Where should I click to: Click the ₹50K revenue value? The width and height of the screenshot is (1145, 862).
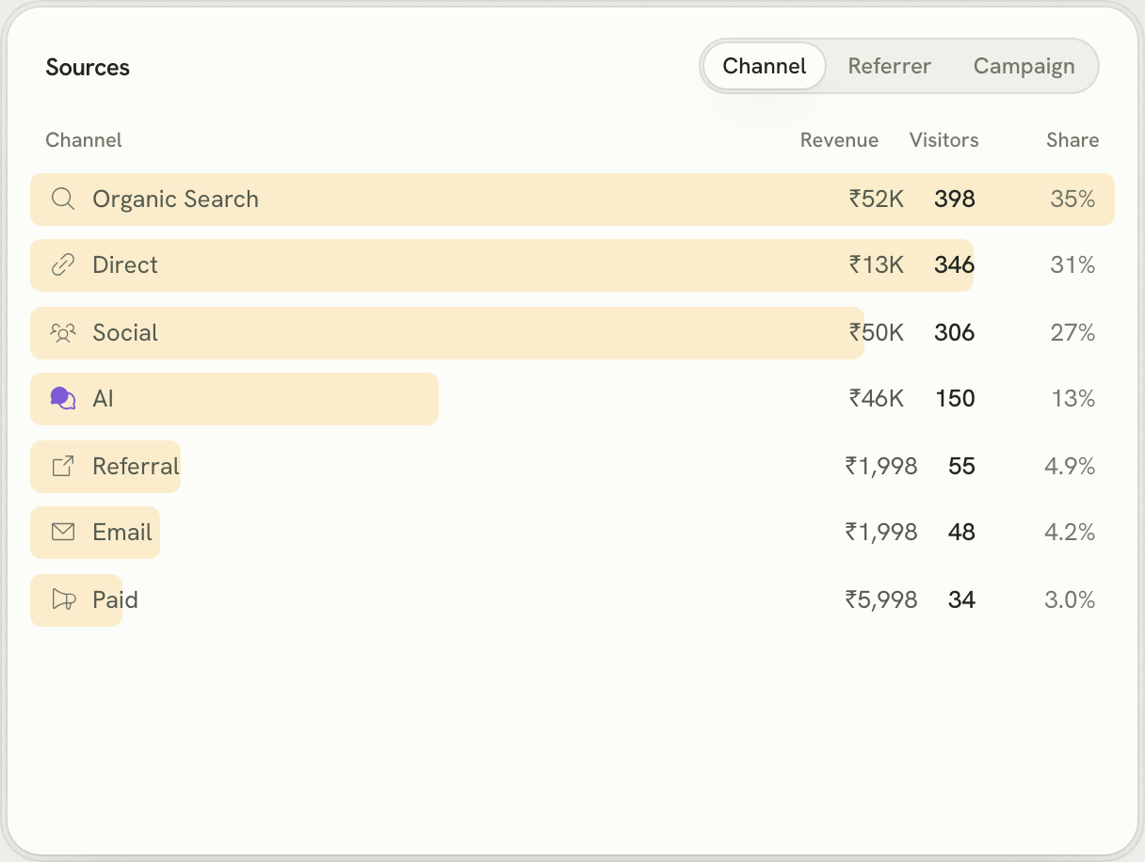pos(876,333)
